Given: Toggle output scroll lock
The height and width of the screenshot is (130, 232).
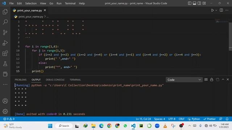Looking at the screenshot, I should tap(212, 79).
